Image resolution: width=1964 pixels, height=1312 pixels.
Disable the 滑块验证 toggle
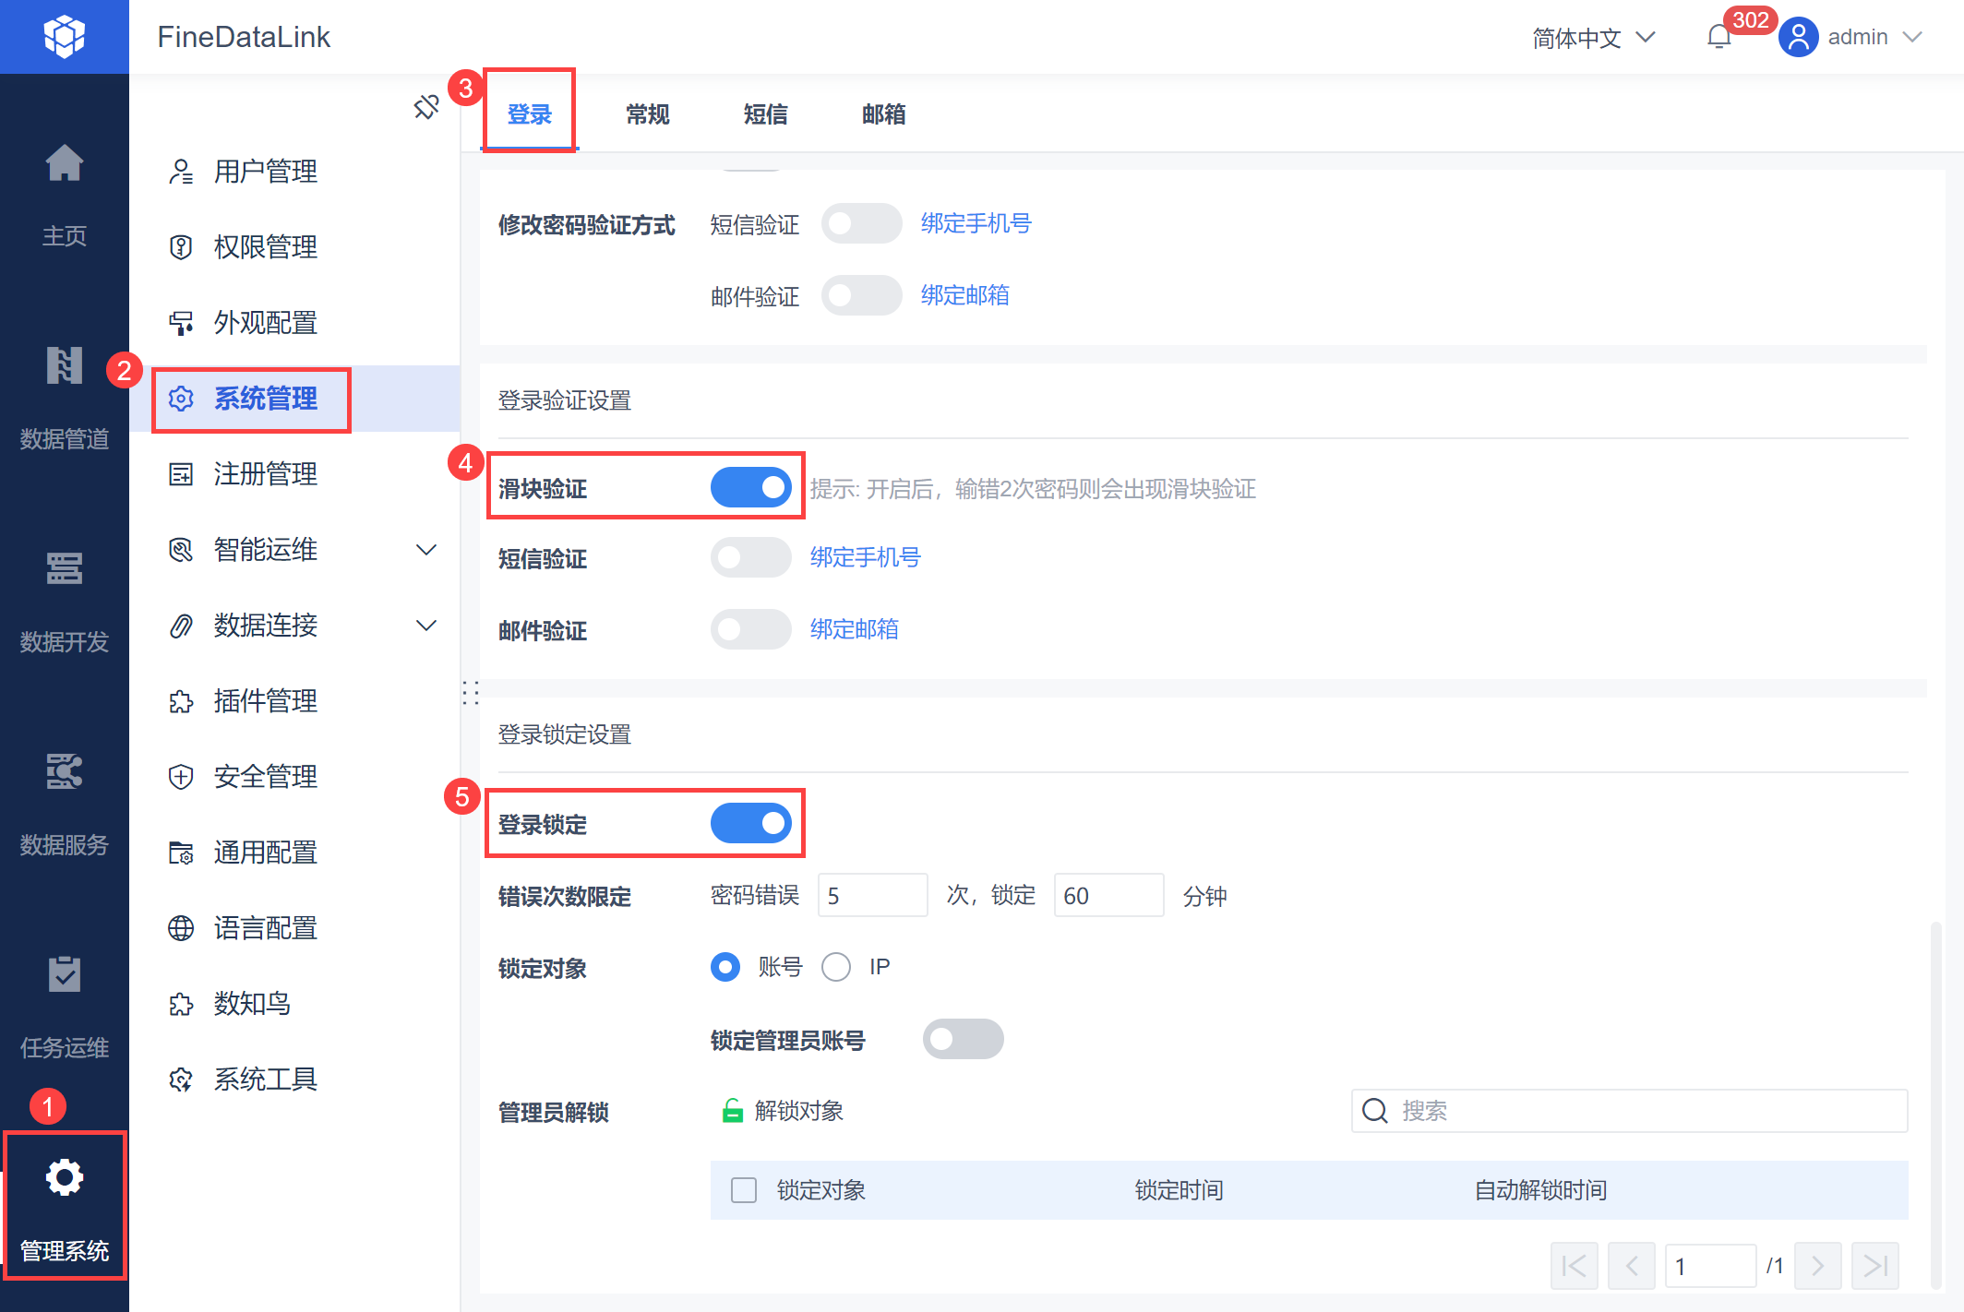tap(751, 487)
